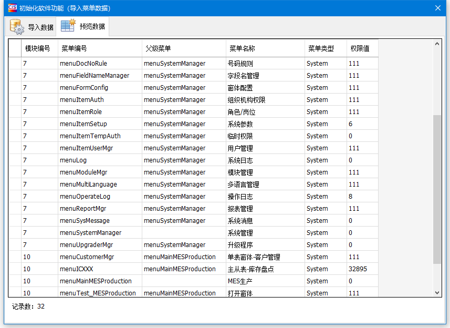This screenshot has width=450, height=328.
Task: Open the 导入数据 tab
Action: (x=30, y=27)
